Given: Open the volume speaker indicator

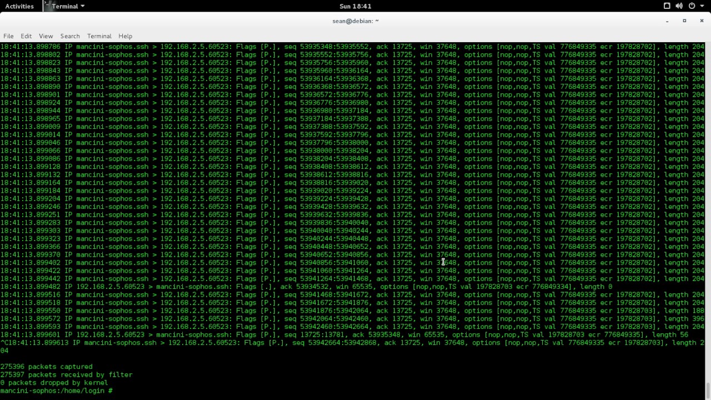Looking at the screenshot, I should coord(679,6).
